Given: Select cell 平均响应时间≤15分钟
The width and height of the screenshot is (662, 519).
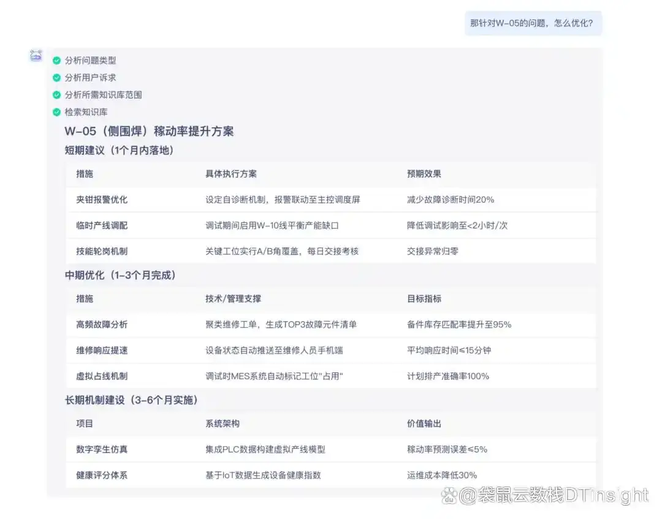Looking at the screenshot, I should (449, 350).
